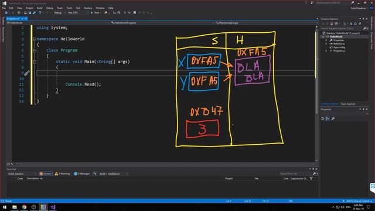This screenshot has height=211, width=375.
Task: Open the Analyze menu
Action: pyautogui.click(x=88, y=8)
